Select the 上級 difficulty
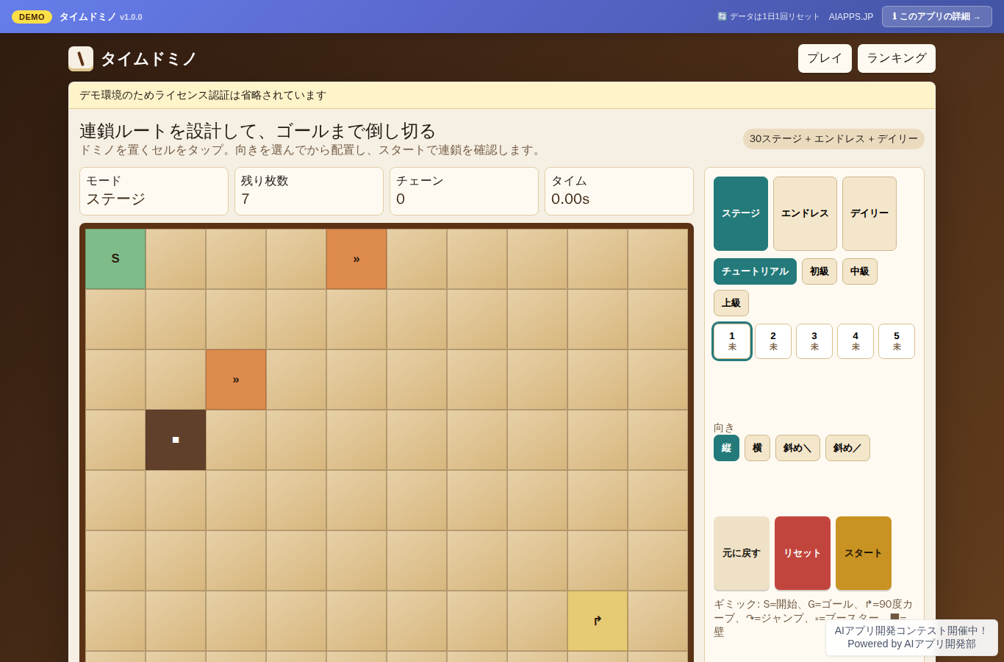 coord(731,303)
